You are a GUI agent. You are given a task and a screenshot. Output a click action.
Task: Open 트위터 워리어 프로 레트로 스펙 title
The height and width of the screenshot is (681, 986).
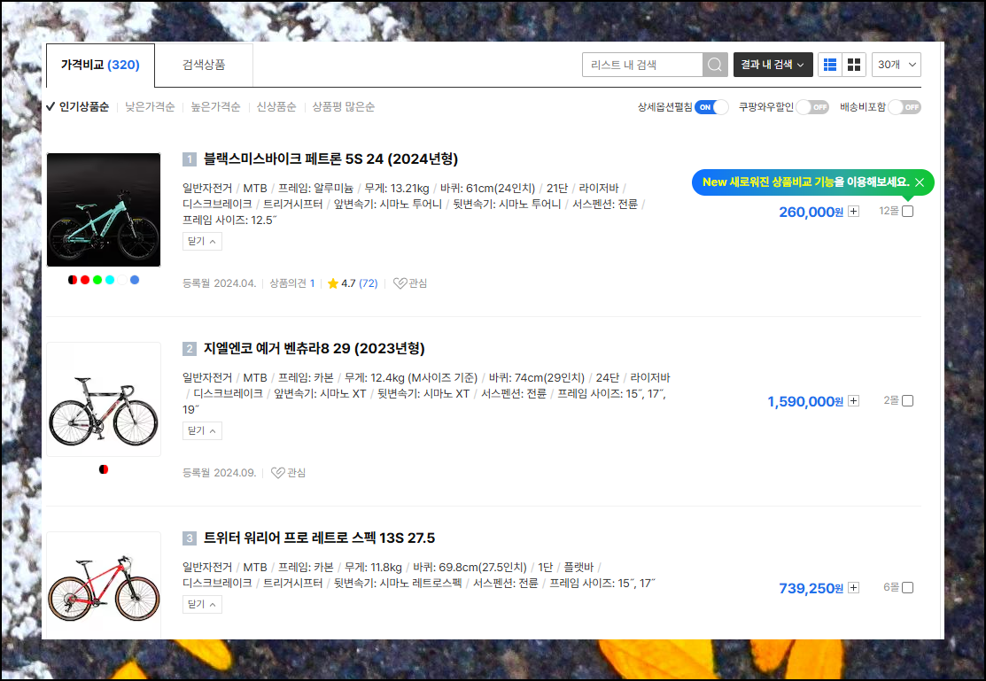coord(319,538)
